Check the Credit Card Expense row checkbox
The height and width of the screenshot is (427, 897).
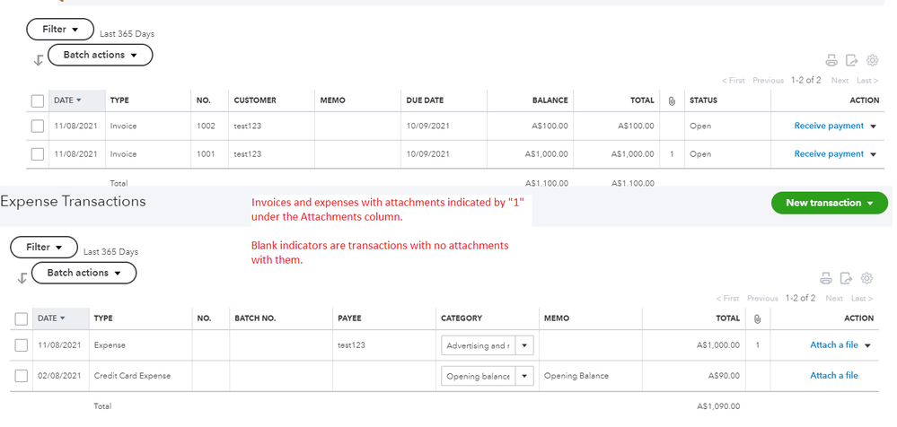coord(22,376)
